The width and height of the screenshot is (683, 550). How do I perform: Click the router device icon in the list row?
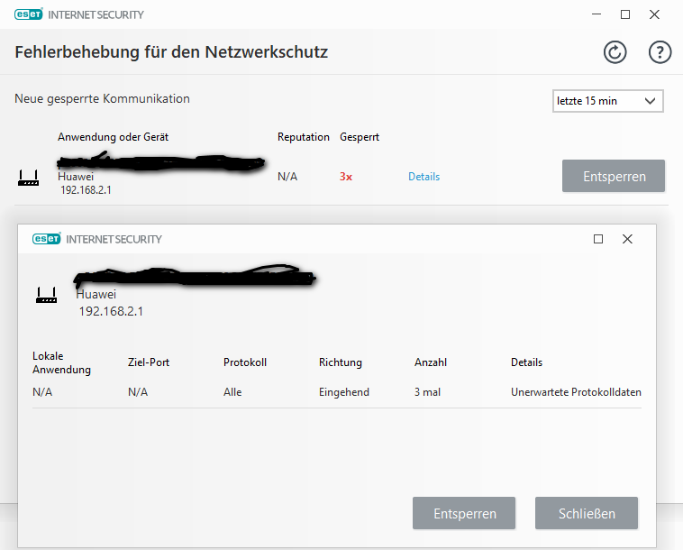pyautogui.click(x=28, y=178)
